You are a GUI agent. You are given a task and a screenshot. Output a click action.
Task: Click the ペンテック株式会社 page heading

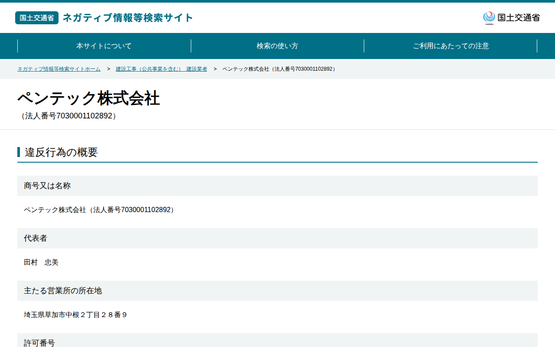tap(88, 98)
